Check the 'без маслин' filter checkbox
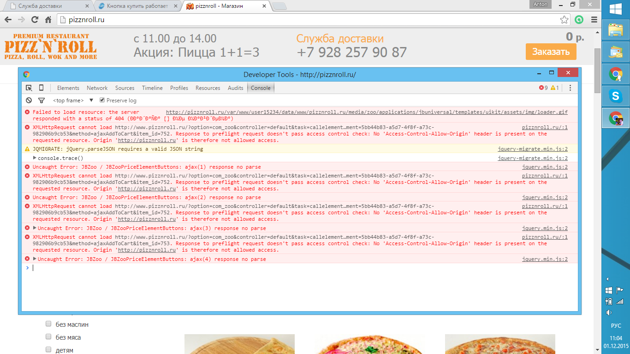The image size is (630, 354). (x=48, y=324)
